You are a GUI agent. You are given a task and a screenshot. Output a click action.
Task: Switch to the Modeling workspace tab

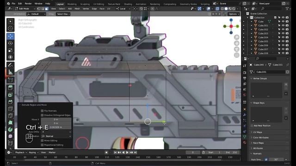click(x=72, y=4)
